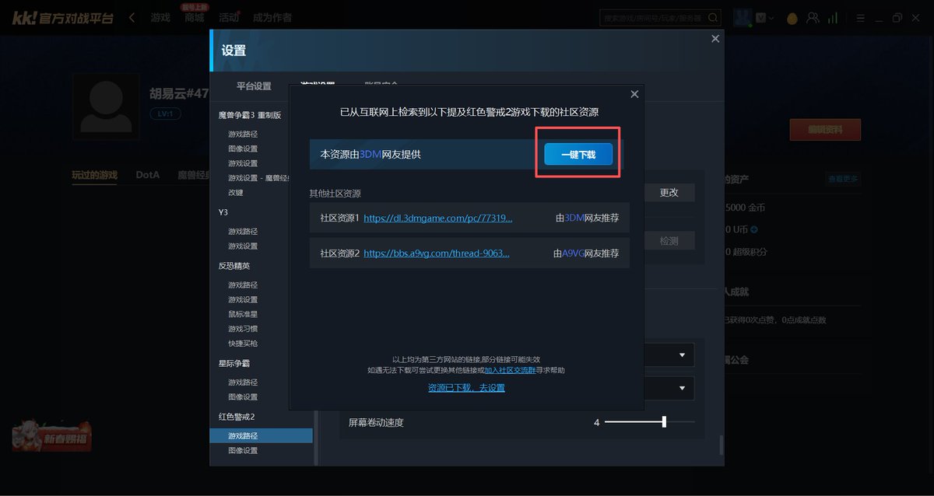This screenshot has height=496, width=934.
Task: Click the profile avatar picture
Action: [106, 107]
